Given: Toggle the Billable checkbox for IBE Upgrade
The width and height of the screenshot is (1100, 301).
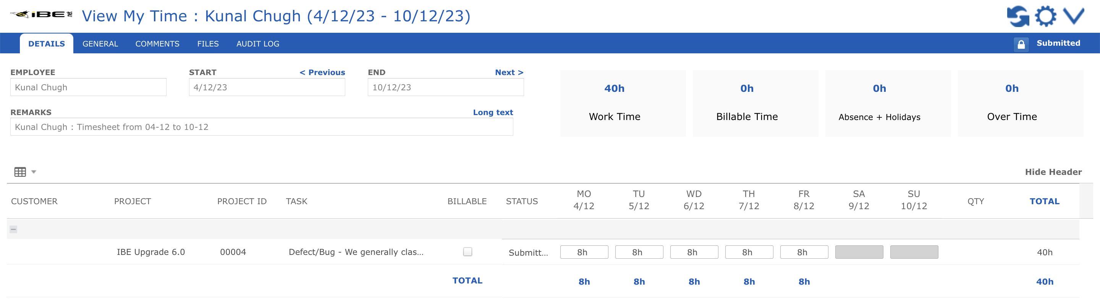Looking at the screenshot, I should [467, 252].
